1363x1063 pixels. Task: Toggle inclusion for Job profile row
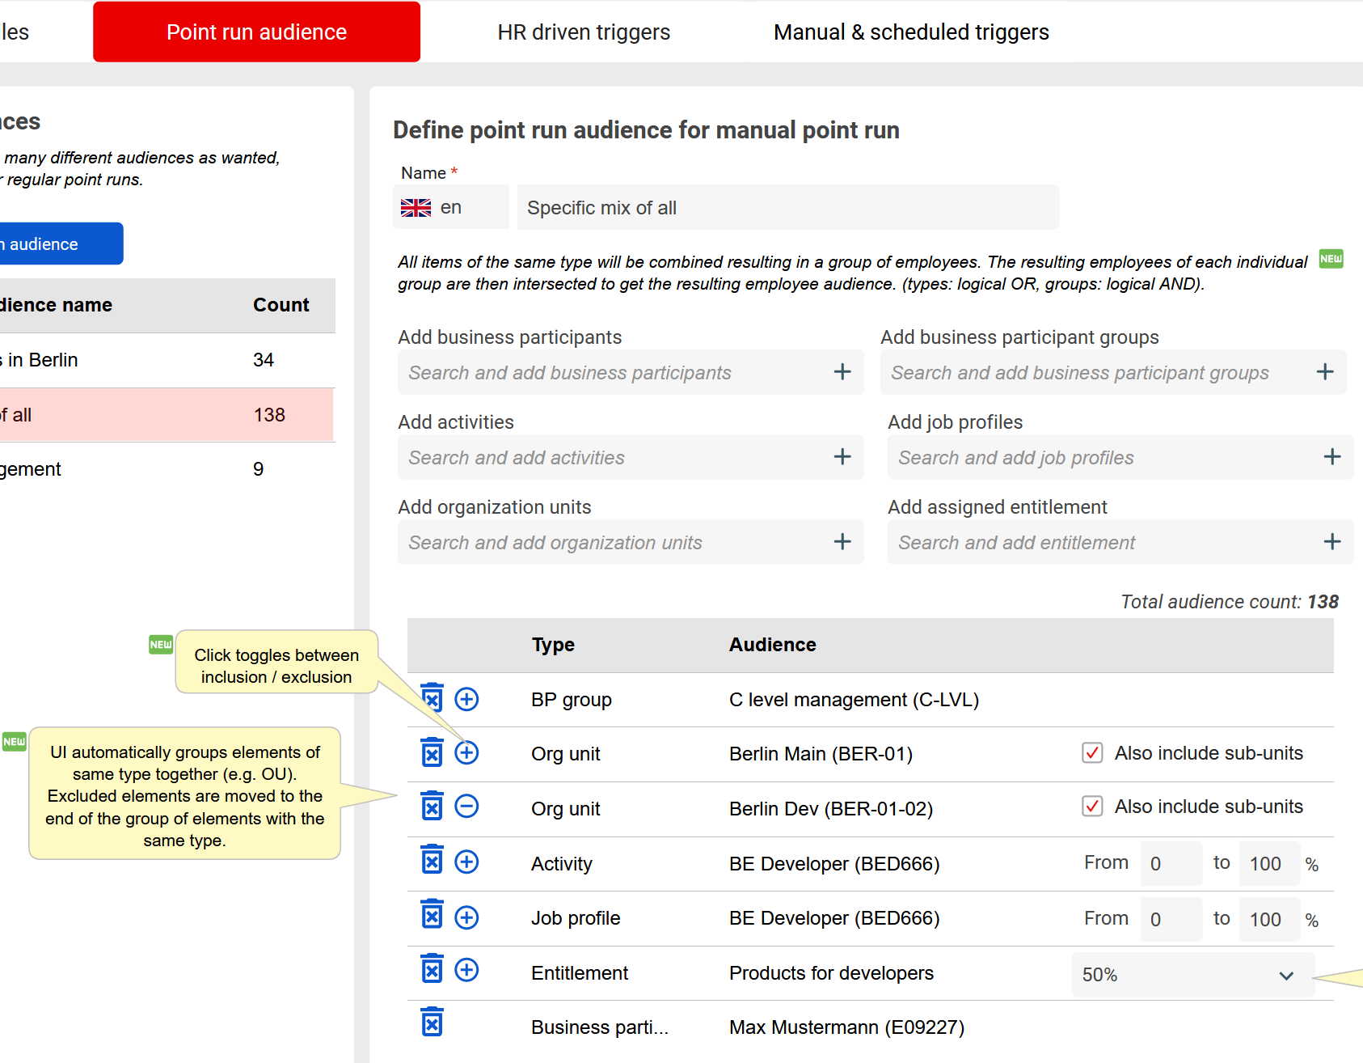(466, 917)
